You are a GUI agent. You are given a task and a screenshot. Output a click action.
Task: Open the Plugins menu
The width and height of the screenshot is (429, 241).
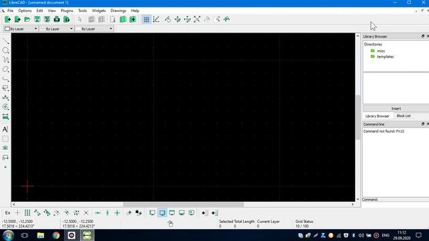pos(67,11)
